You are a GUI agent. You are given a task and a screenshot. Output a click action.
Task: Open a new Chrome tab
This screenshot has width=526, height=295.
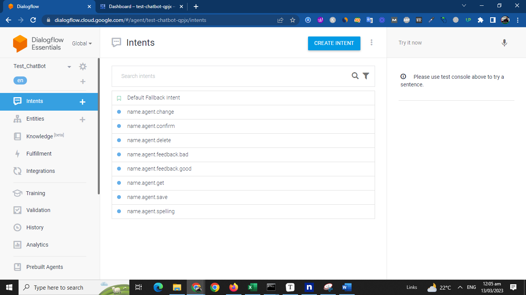click(x=196, y=7)
